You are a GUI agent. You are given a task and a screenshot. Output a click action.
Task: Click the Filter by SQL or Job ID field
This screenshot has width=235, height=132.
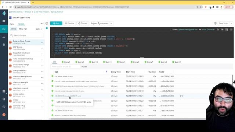(x=65, y=67)
